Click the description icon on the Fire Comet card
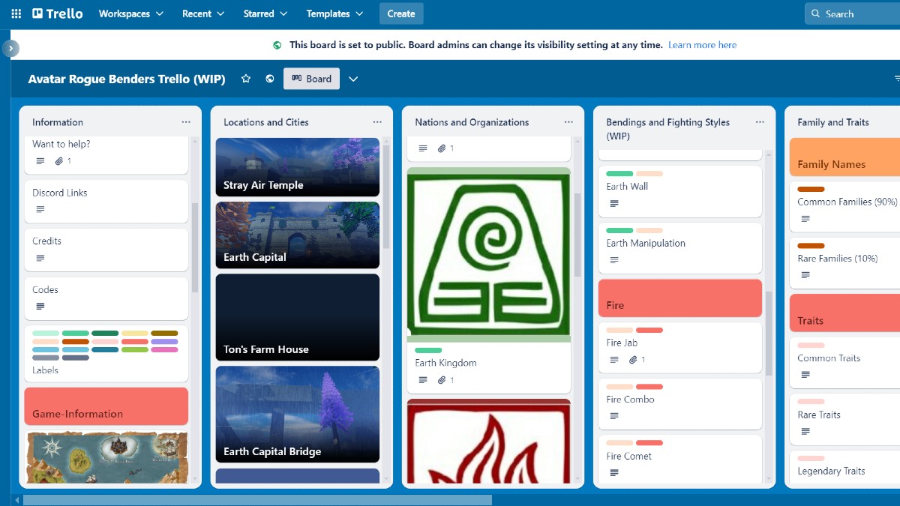The width and height of the screenshot is (900, 506). (x=616, y=472)
